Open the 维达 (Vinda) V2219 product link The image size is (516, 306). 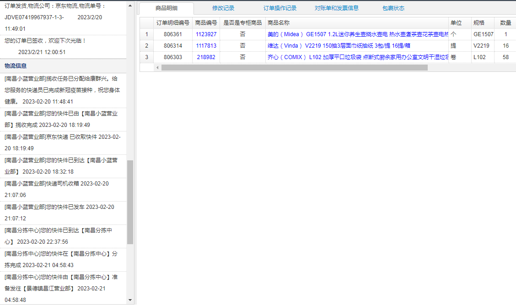(x=339, y=46)
